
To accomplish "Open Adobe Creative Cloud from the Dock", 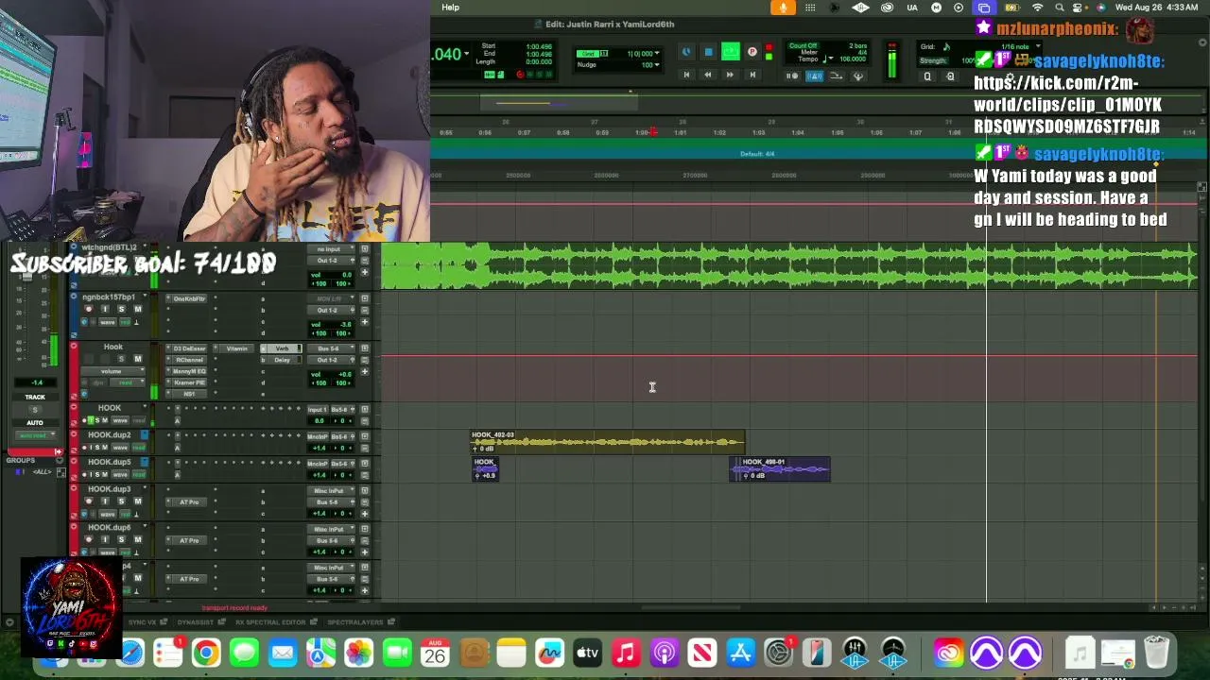I will [948, 653].
